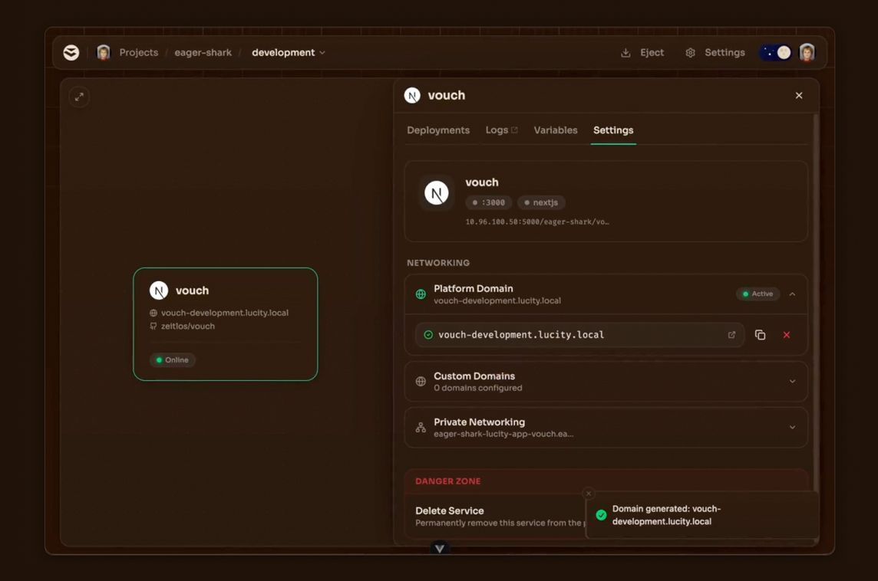Click the large Next.js logo in service info
The height and width of the screenshot is (581, 878).
click(x=436, y=193)
